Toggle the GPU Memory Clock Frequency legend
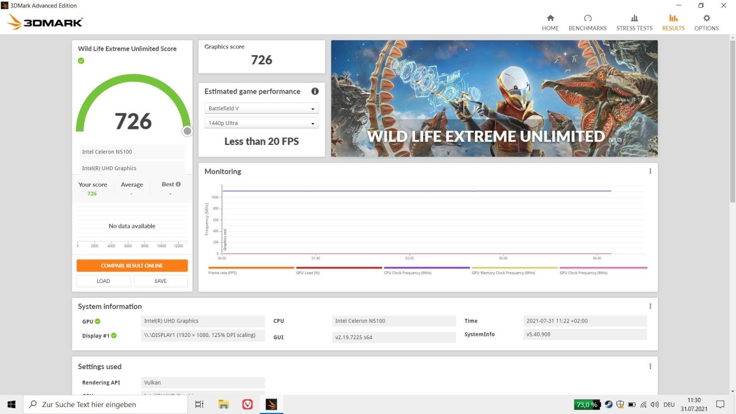736x414 pixels. tap(515, 270)
